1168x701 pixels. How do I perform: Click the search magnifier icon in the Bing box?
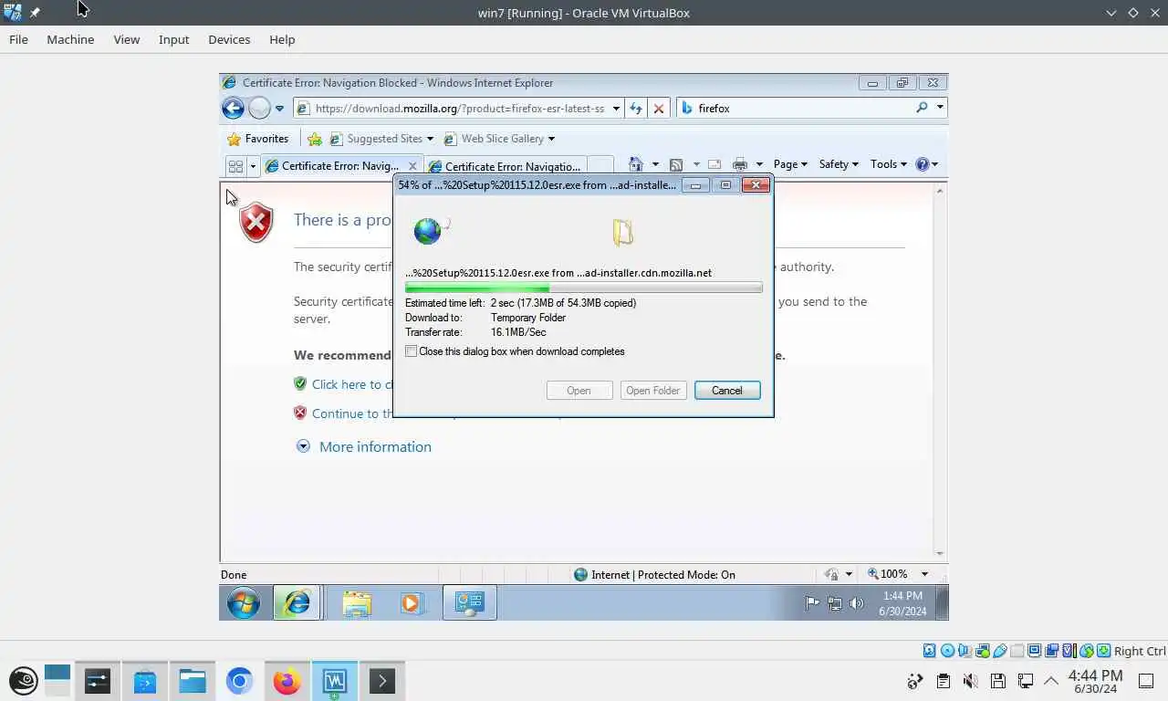922,108
